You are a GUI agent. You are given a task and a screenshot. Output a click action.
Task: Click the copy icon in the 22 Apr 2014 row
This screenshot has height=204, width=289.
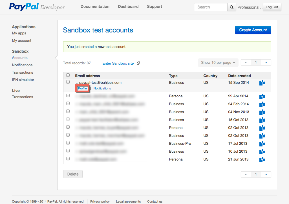[x=262, y=96]
